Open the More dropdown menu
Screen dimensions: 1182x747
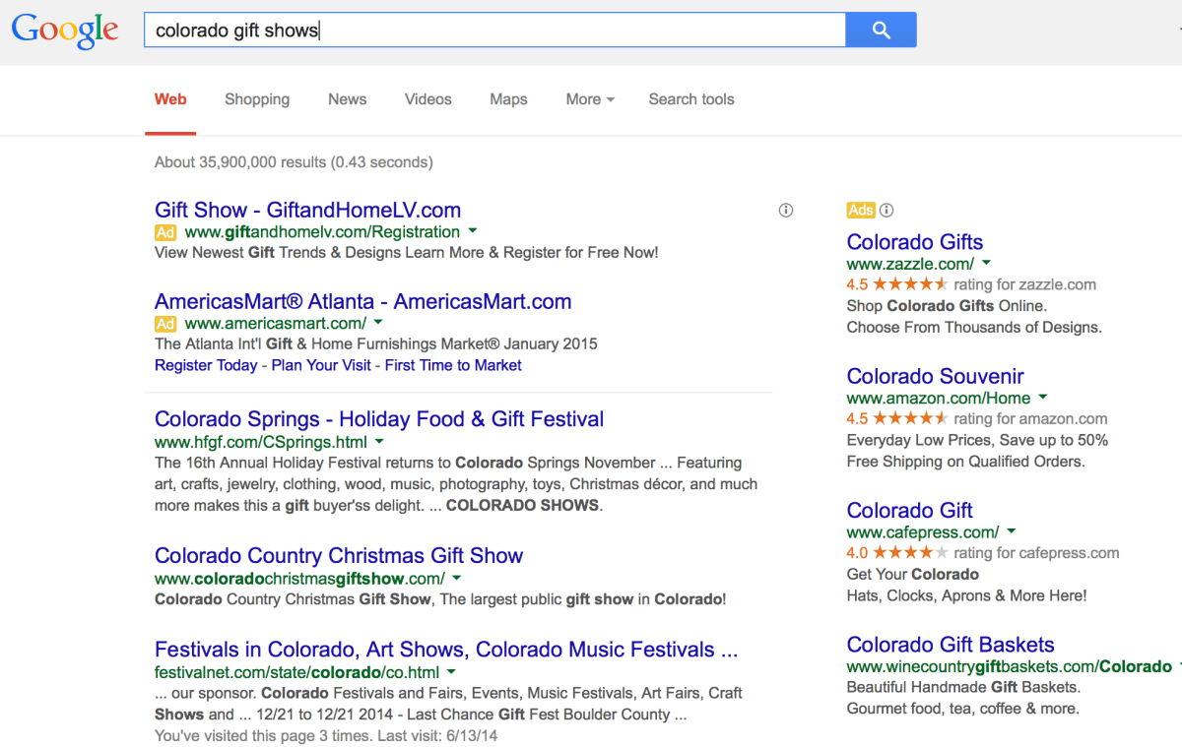pyautogui.click(x=589, y=99)
